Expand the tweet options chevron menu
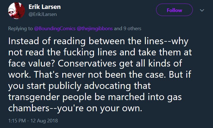Screen dimensions: 213x128 202,10
